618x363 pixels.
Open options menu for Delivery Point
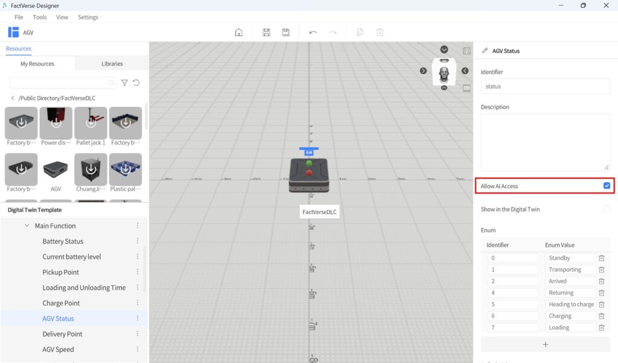(x=138, y=333)
